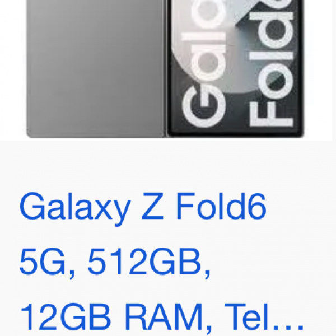Open the 'Galaxy Z Fold6' title link
Viewport: 336px width, 336px height.
pos(143,207)
